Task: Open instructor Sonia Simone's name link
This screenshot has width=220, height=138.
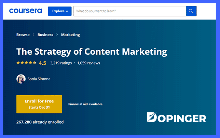Action: (39, 79)
